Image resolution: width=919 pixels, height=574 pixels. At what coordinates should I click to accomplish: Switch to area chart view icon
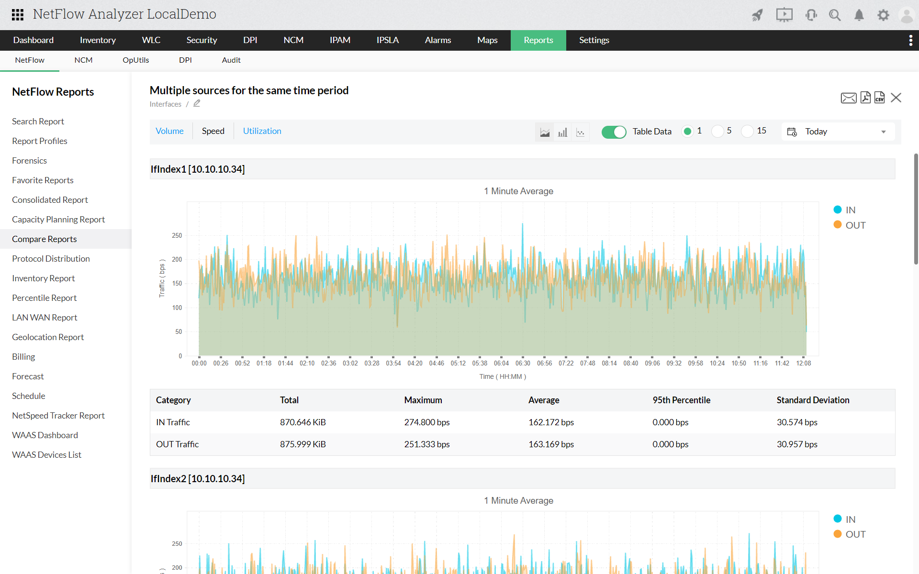[x=545, y=132]
